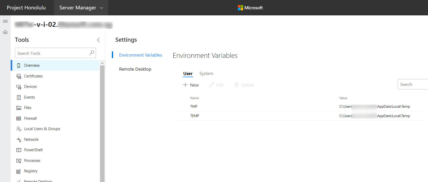The height and width of the screenshot is (182, 428).
Task: Launch the PowerShell tool
Action: pos(33,150)
